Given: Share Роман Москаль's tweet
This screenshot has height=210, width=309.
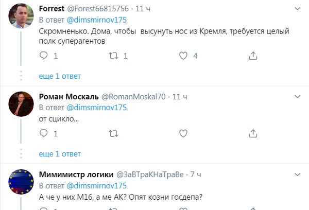Looking at the screenshot, I should (252, 133).
